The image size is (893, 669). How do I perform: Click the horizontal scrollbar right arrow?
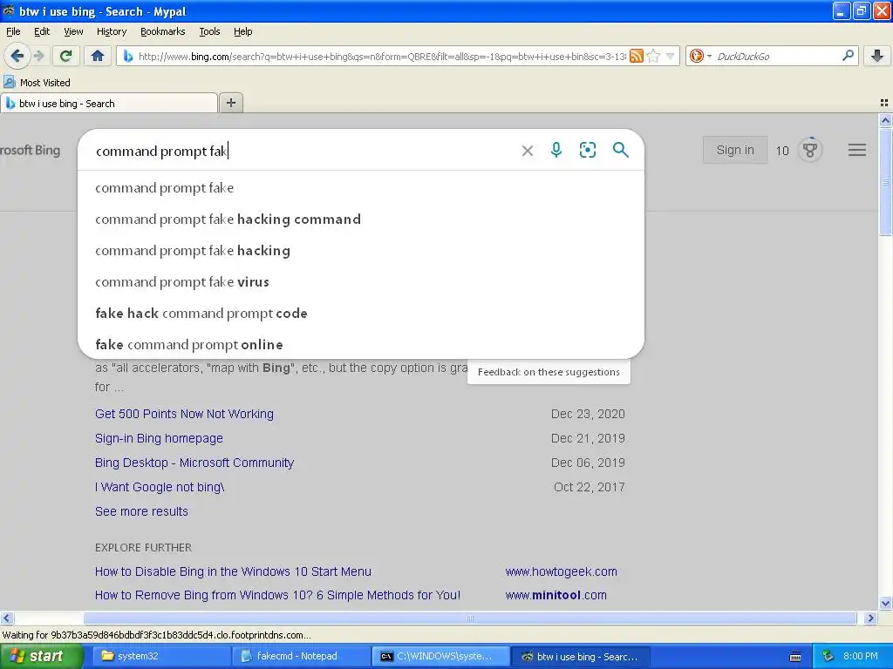point(870,618)
